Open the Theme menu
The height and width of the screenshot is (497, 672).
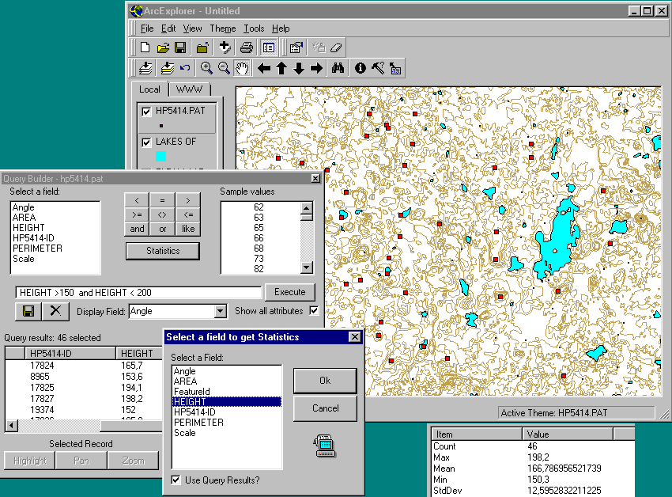tap(222, 28)
